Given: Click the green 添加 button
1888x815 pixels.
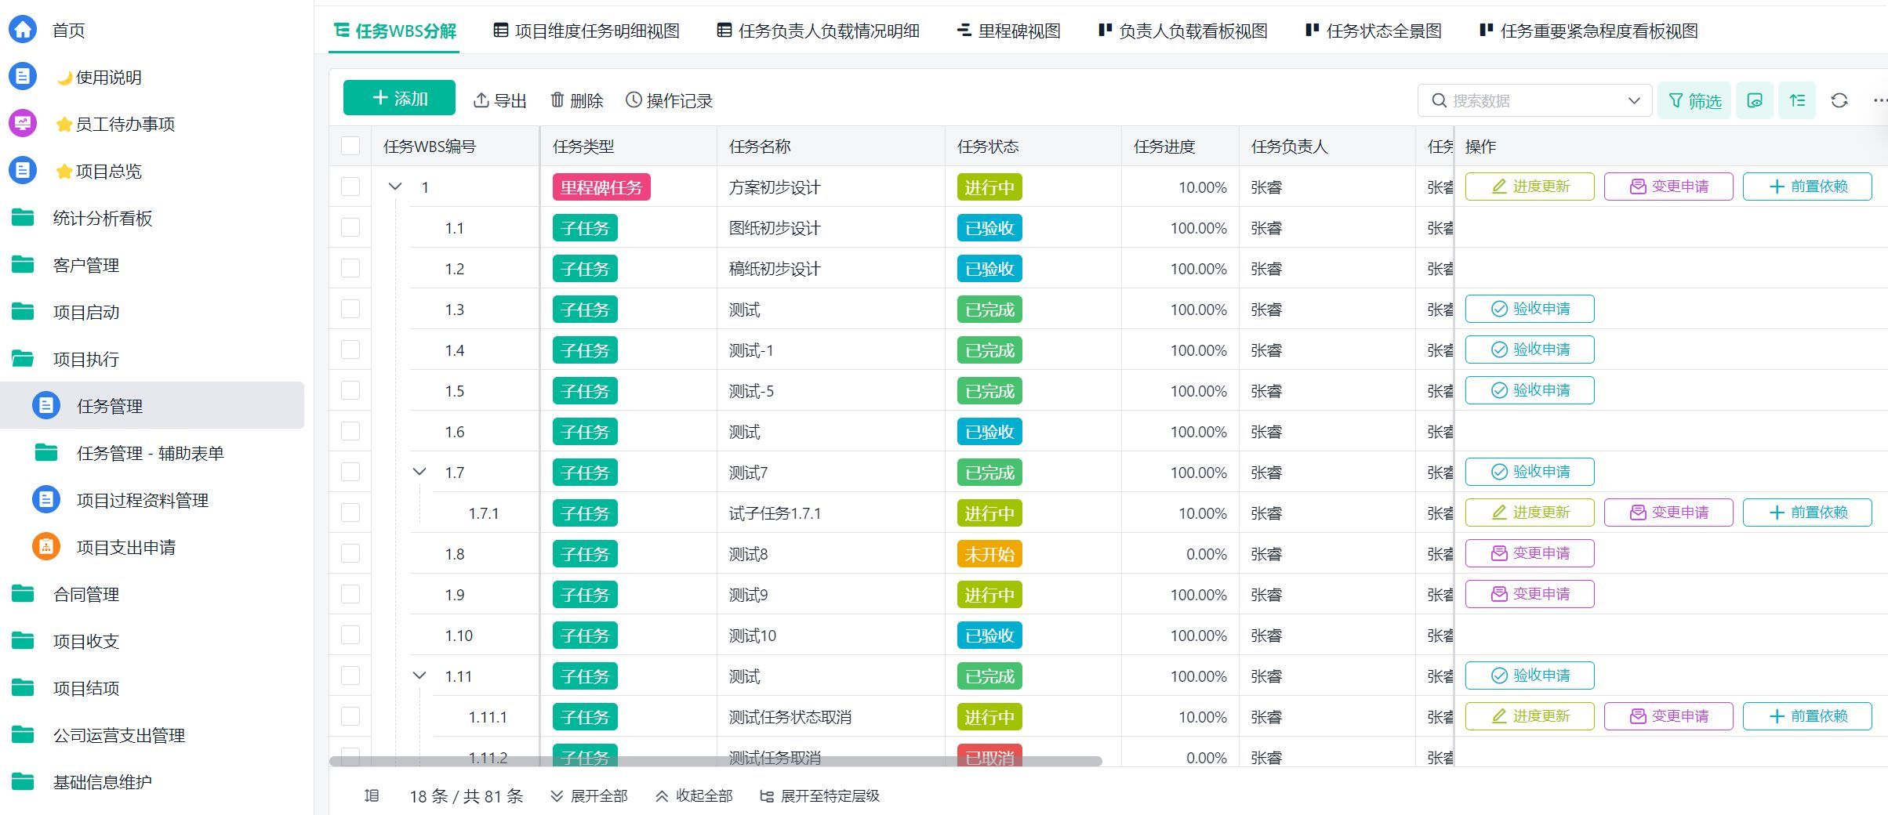Looking at the screenshot, I should (399, 98).
